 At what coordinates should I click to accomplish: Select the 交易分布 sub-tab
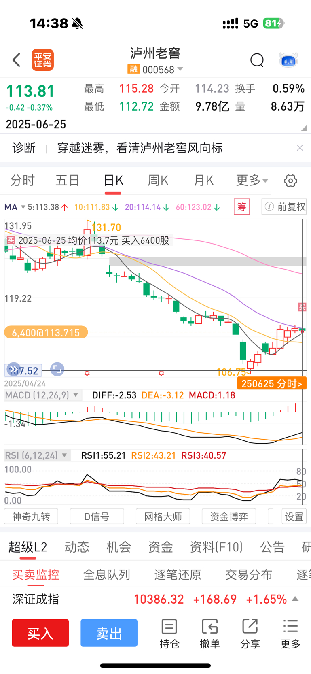pos(249,574)
